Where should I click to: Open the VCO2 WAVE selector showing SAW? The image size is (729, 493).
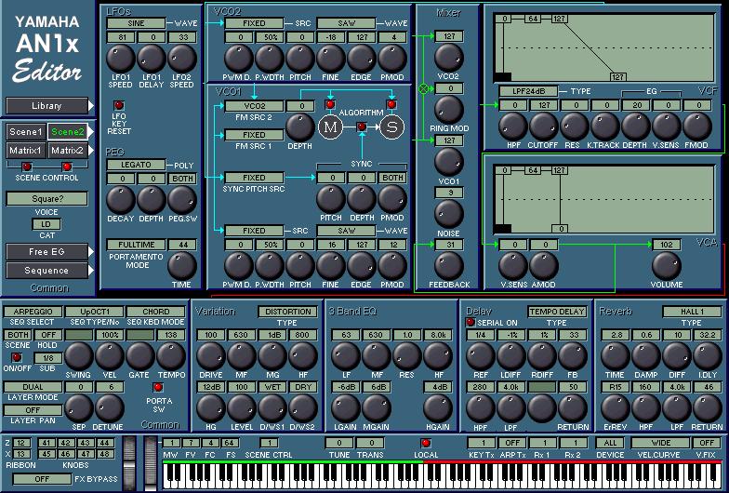[x=346, y=23]
